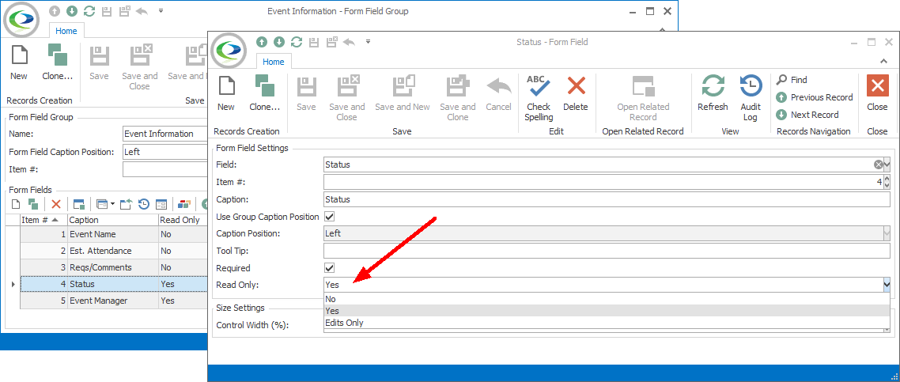The width and height of the screenshot is (900, 382).
Task: Select Edits Only in Read Only list
Action: click(607, 323)
